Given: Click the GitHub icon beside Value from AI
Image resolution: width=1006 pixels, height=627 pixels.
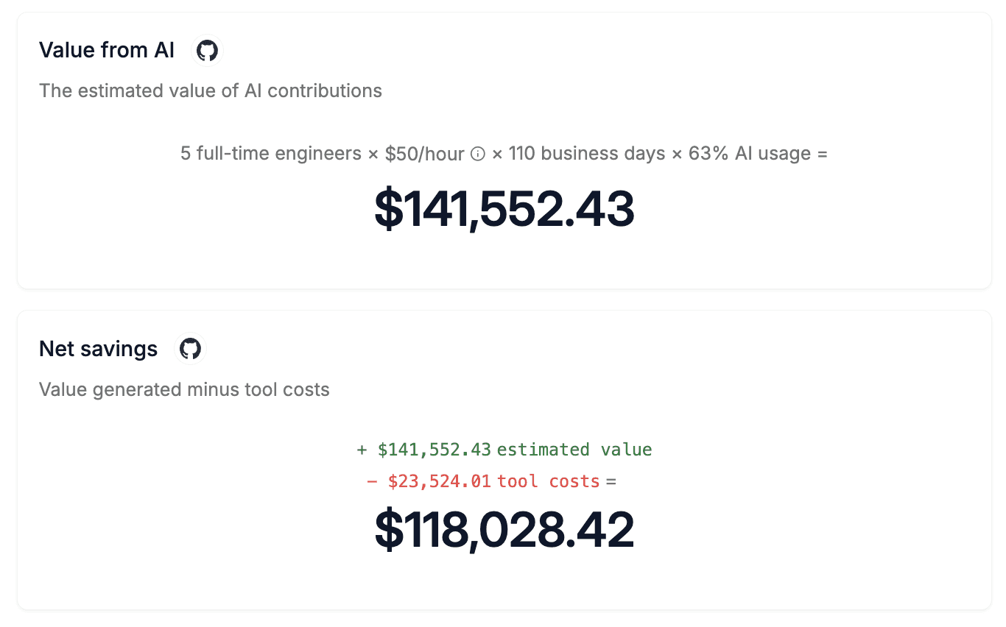Looking at the screenshot, I should [207, 51].
